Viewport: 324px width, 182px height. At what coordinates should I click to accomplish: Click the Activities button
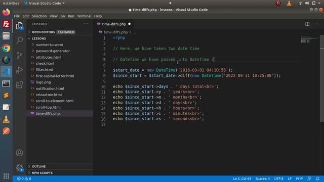click(x=11, y=3)
